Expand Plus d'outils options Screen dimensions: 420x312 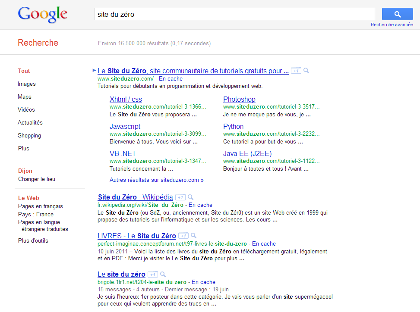click(x=33, y=240)
